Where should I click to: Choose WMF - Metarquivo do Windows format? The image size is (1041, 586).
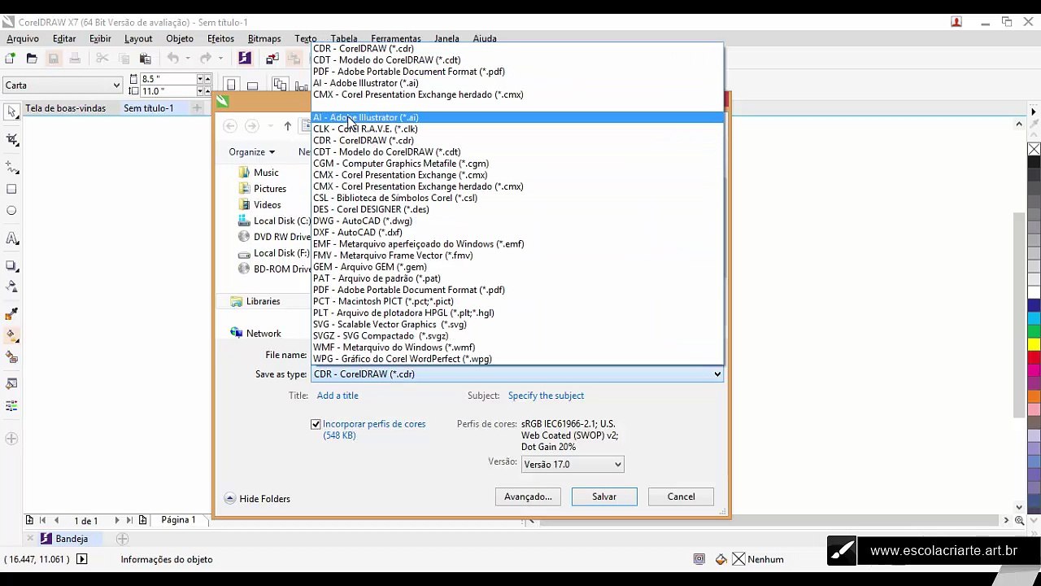(517, 348)
